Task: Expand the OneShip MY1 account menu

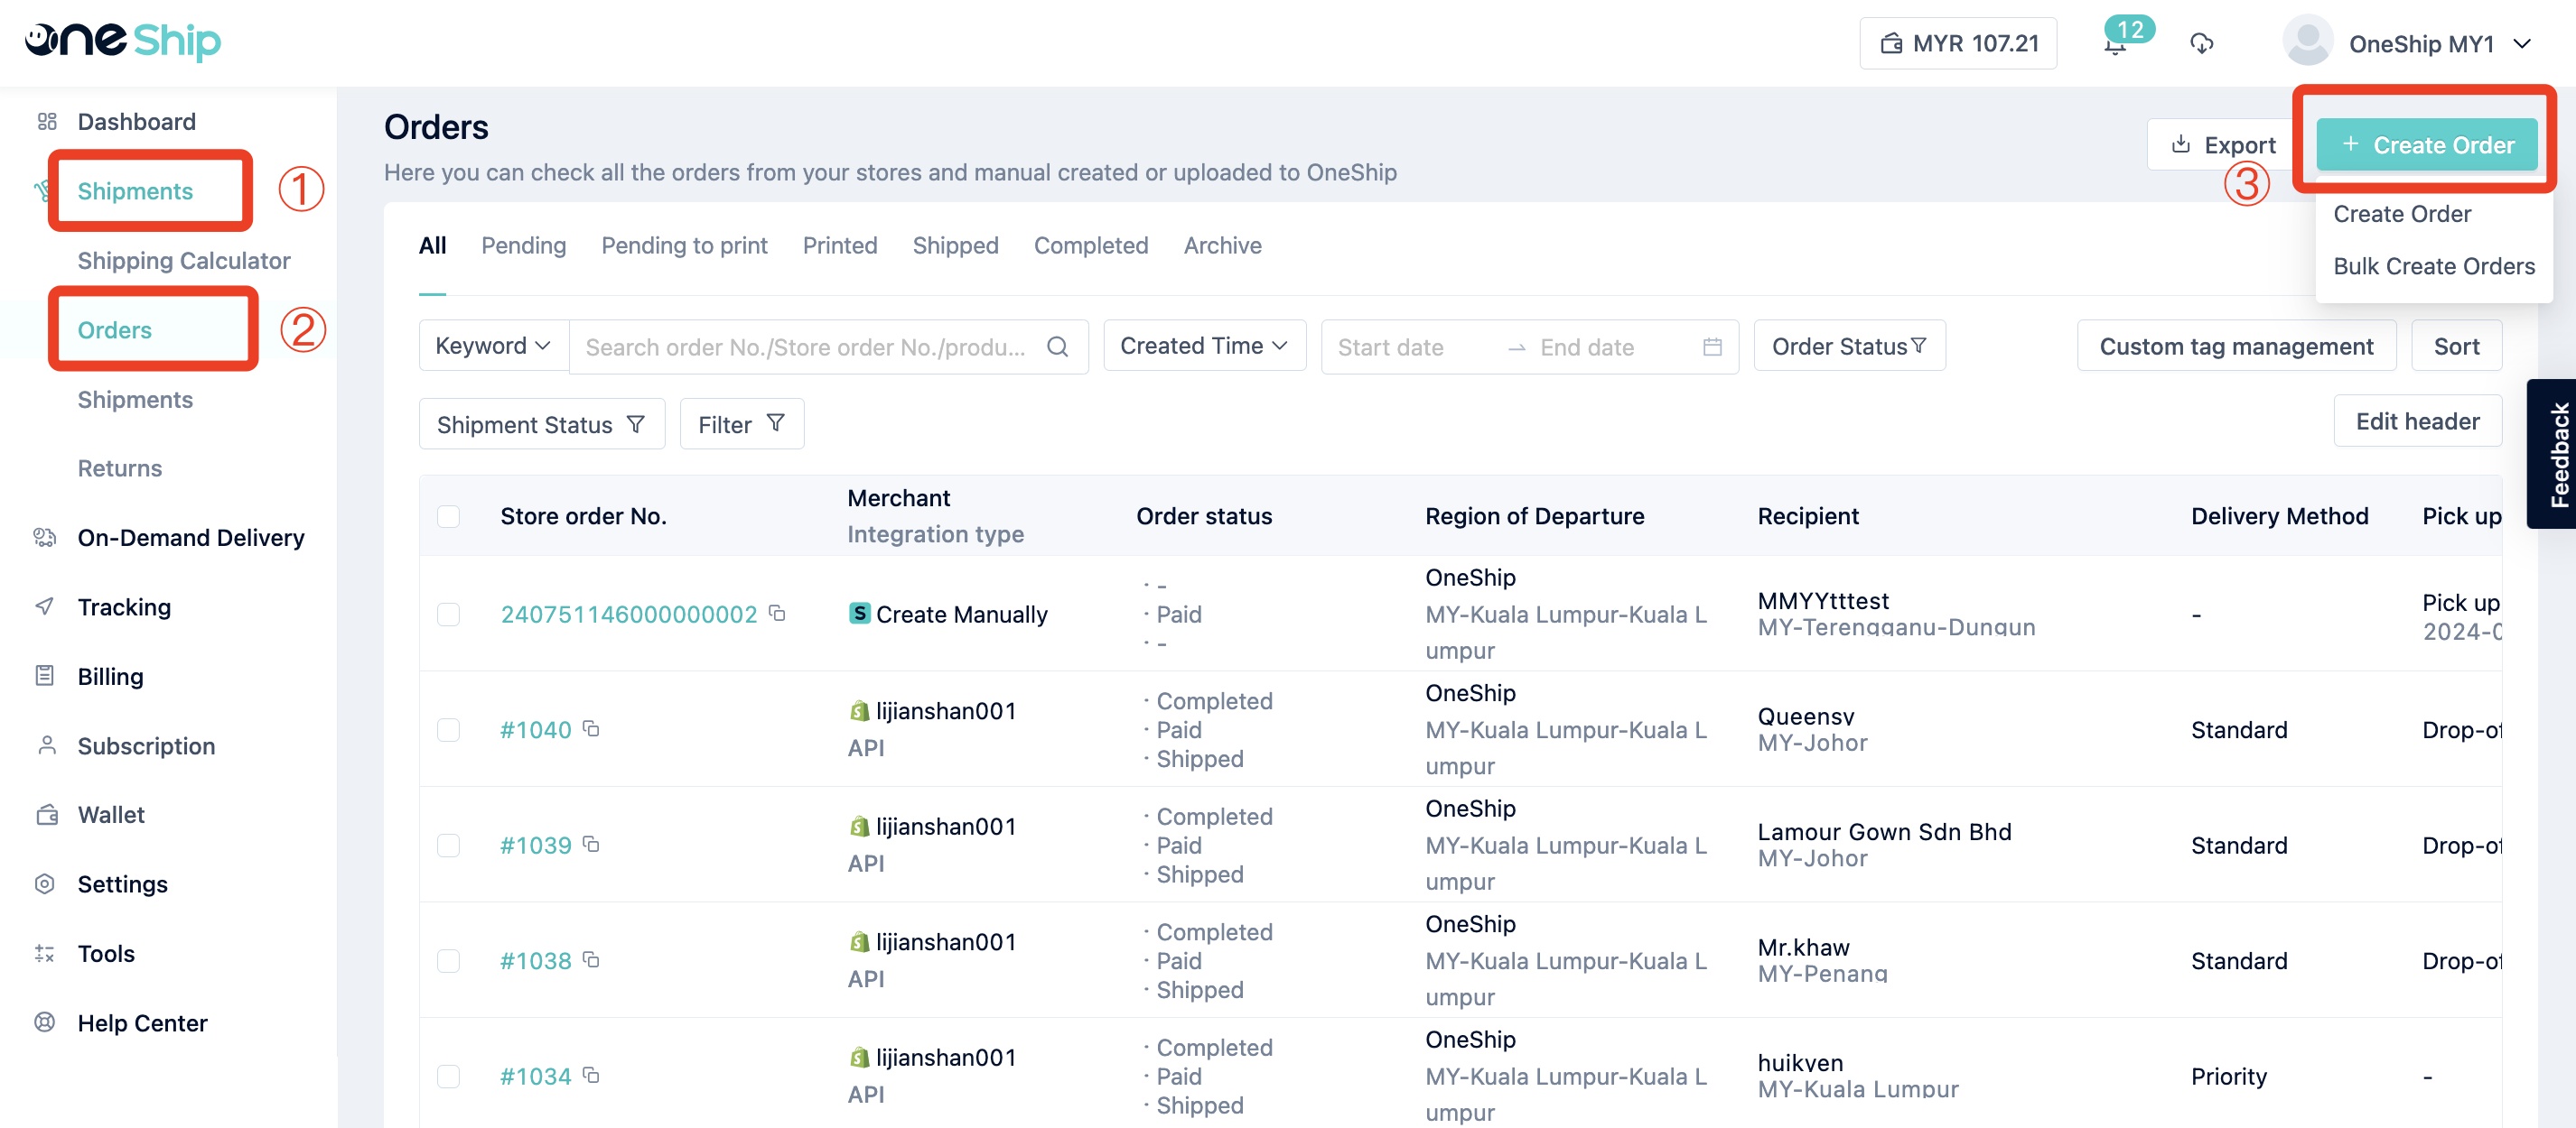Action: tap(2522, 44)
